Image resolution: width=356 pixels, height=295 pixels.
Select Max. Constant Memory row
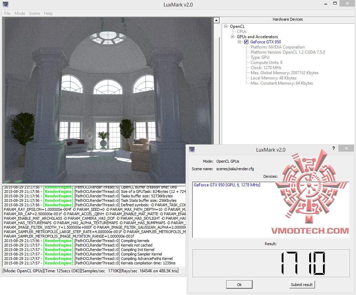[282, 83]
